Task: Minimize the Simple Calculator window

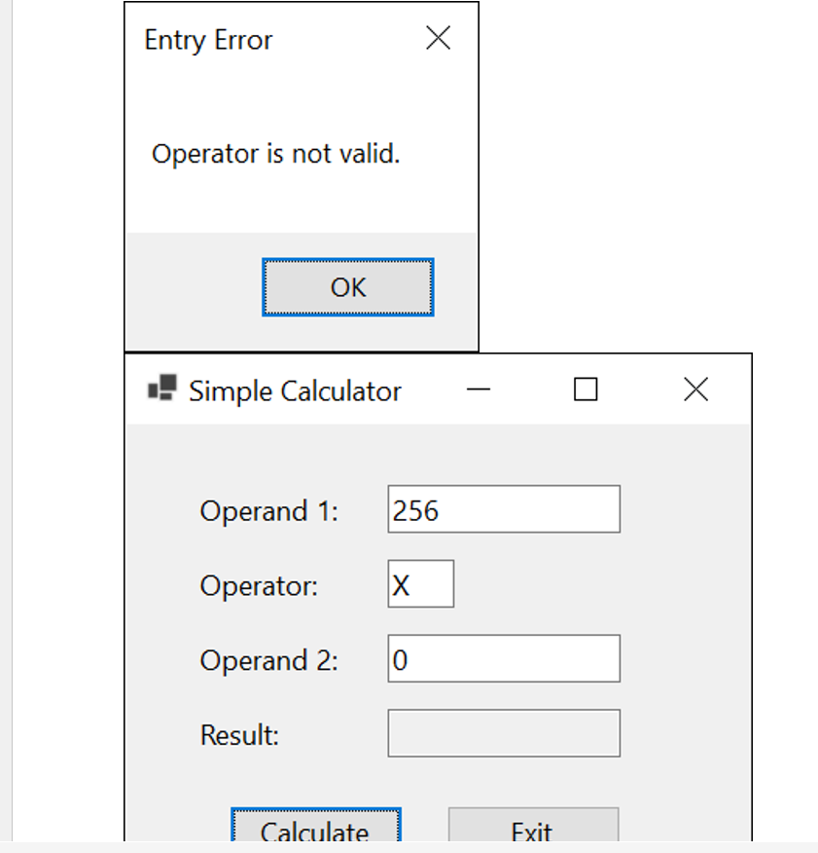Action: pos(479,389)
